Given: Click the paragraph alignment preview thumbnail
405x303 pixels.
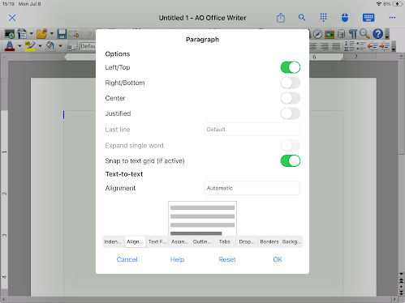Looking at the screenshot, I should pos(202,218).
